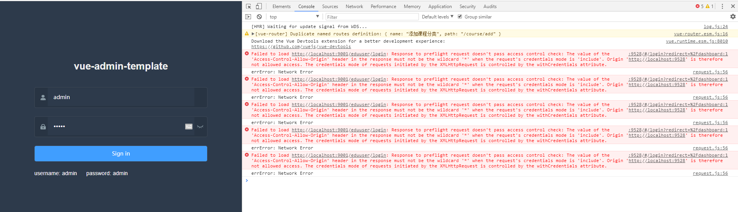Open the last request.js:56 source link
This screenshot has width=738, height=212.
click(710, 173)
